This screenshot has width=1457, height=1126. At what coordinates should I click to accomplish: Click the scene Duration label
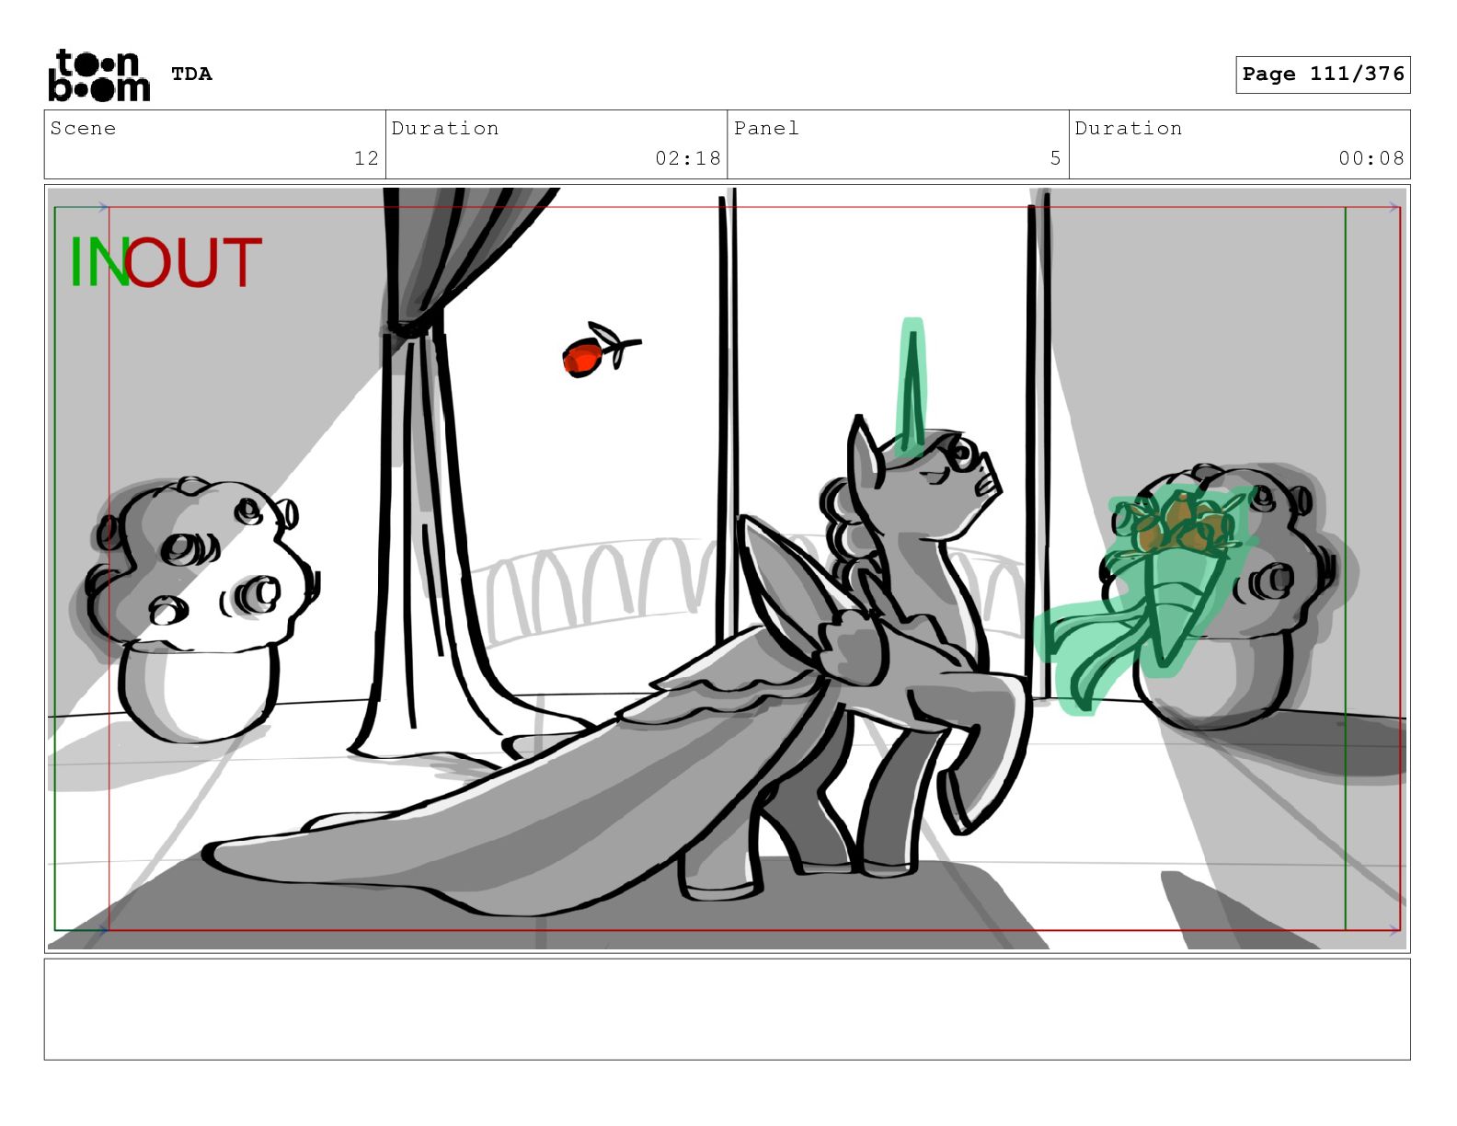445,128
